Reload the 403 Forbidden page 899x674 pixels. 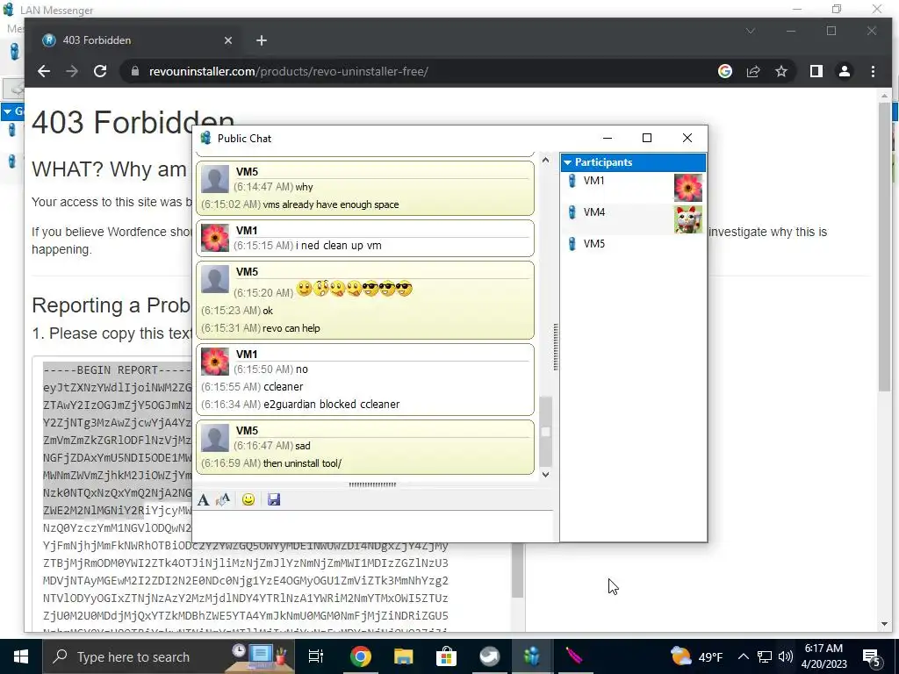[x=100, y=72]
